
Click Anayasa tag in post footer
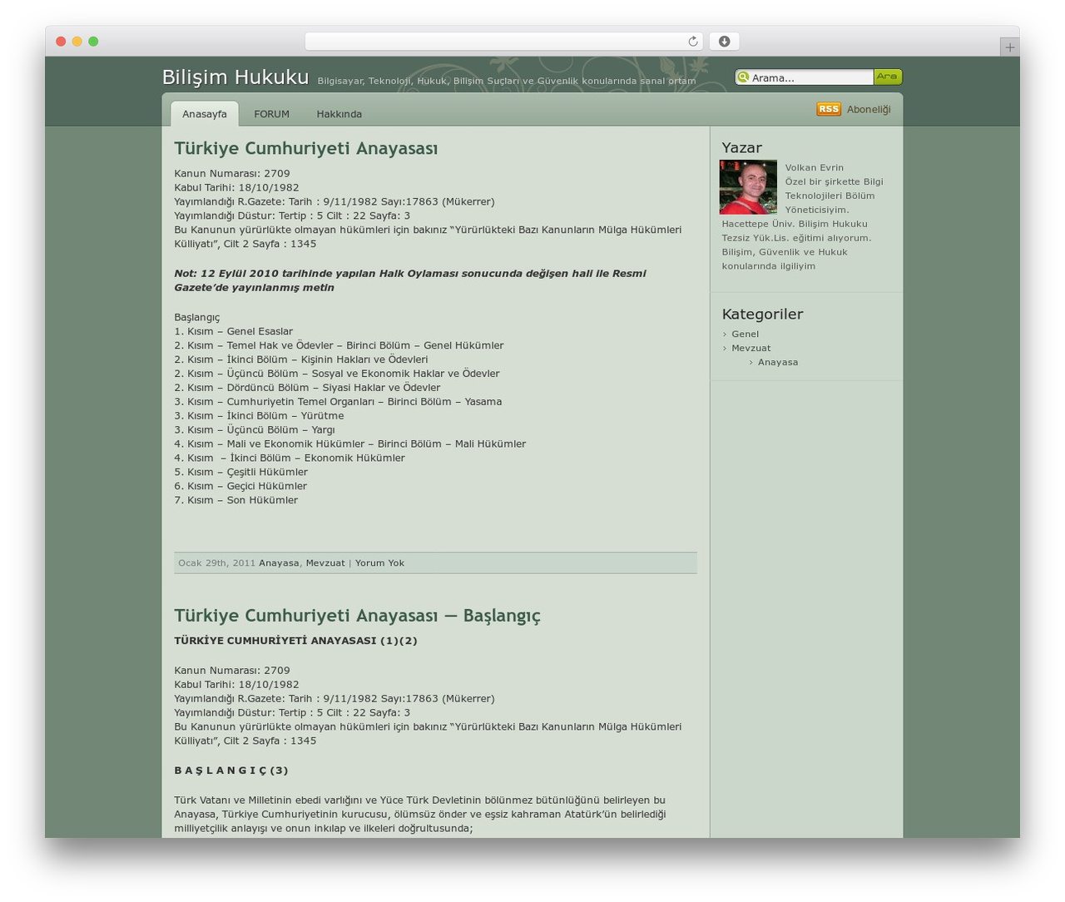(279, 563)
